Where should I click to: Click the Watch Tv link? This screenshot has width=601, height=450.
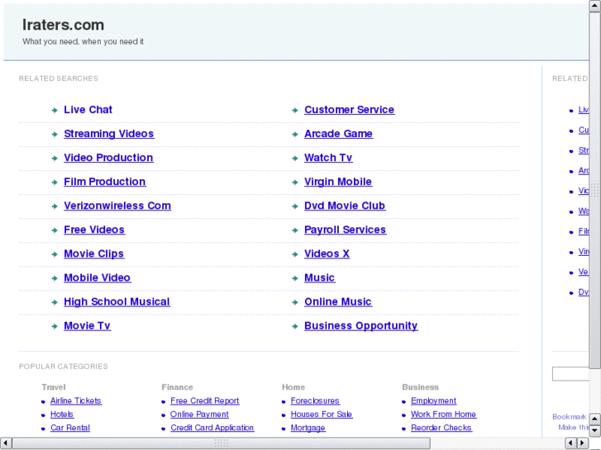328,158
